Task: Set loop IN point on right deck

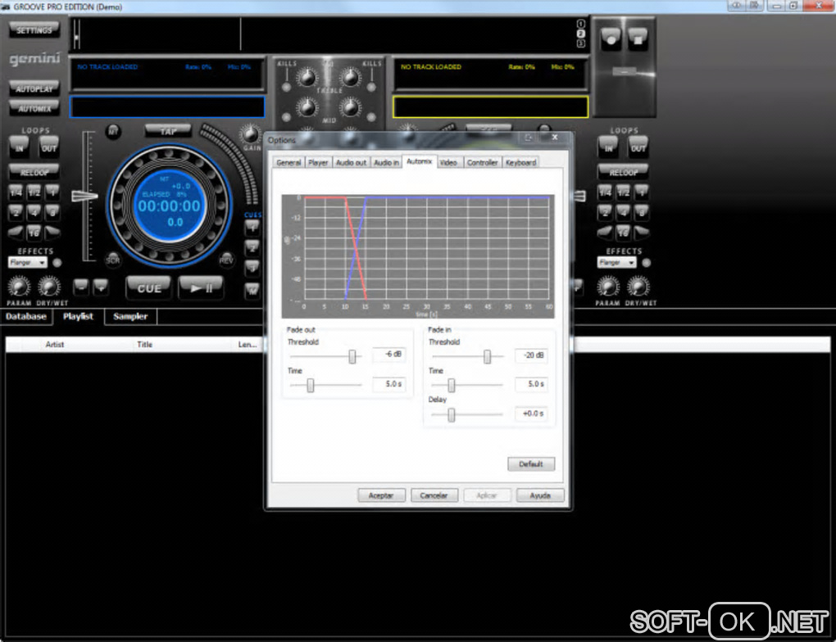Action: pos(608,147)
